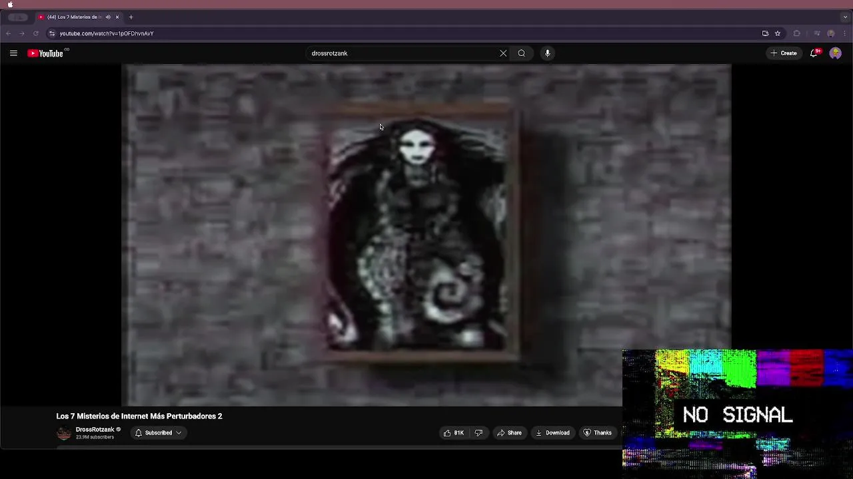Open the Subscribed notification dropdown
This screenshot has height=479, width=853.
tap(158, 433)
